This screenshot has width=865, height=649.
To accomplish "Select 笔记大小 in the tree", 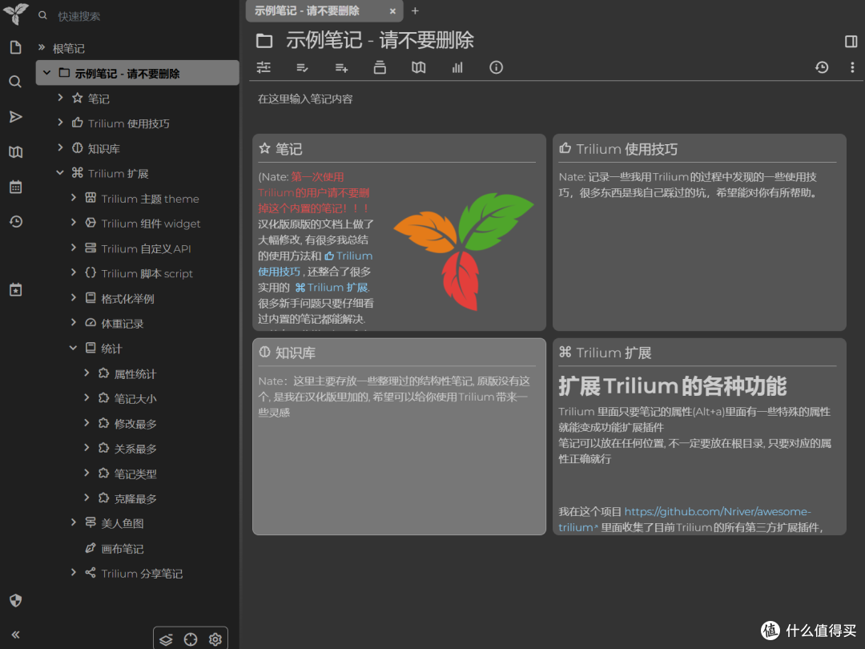I will [135, 398].
